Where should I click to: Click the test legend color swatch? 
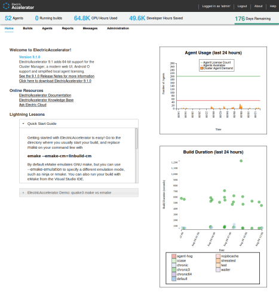(x=218, y=265)
